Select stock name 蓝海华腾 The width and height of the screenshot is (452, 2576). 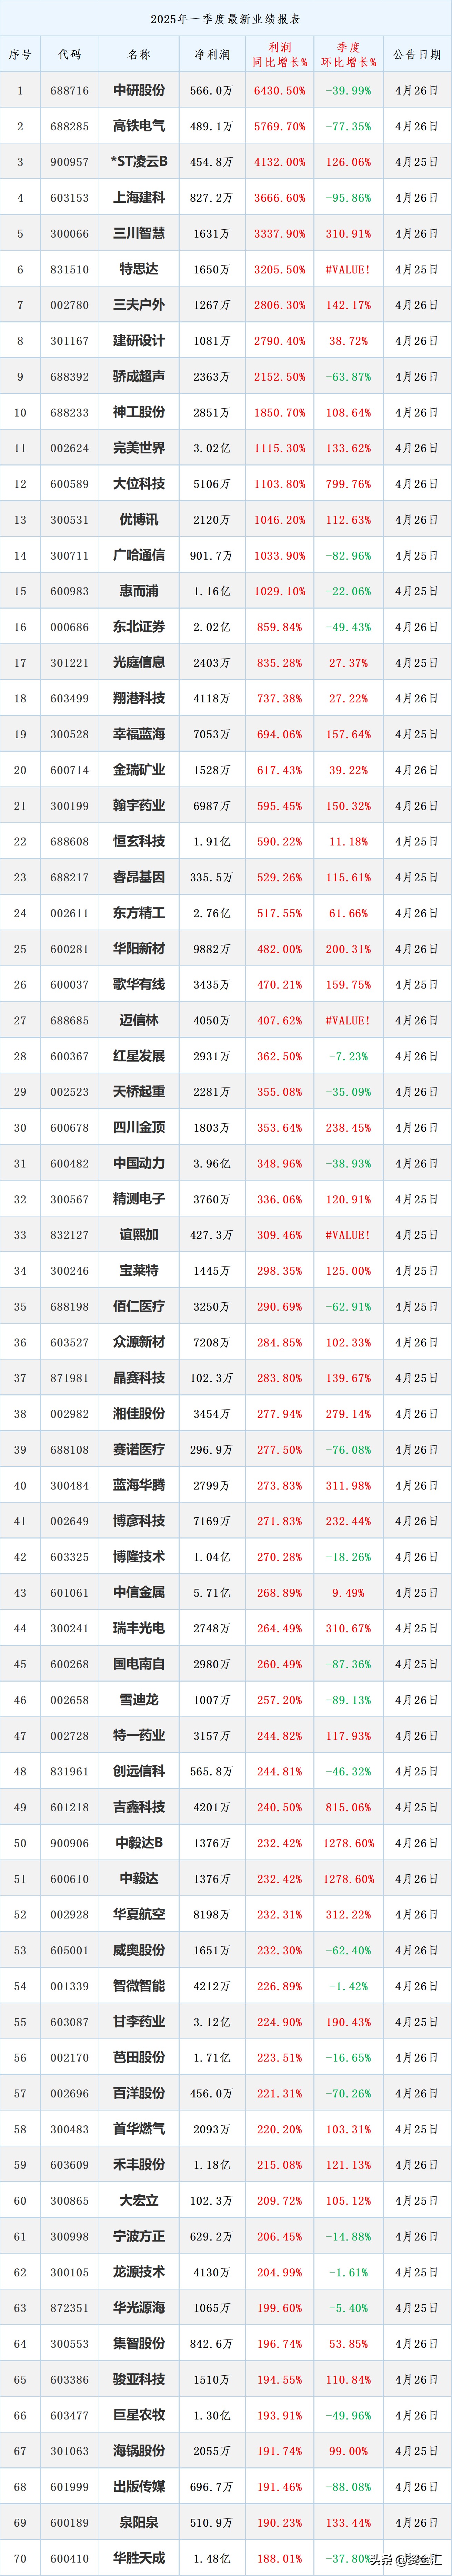point(139,1485)
